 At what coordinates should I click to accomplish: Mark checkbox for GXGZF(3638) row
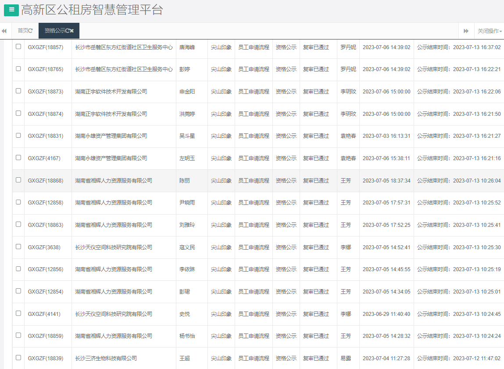pos(18,247)
